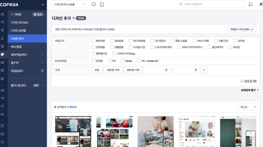Filter price by 무료 button
263x147 pixels.
click(x=97, y=70)
